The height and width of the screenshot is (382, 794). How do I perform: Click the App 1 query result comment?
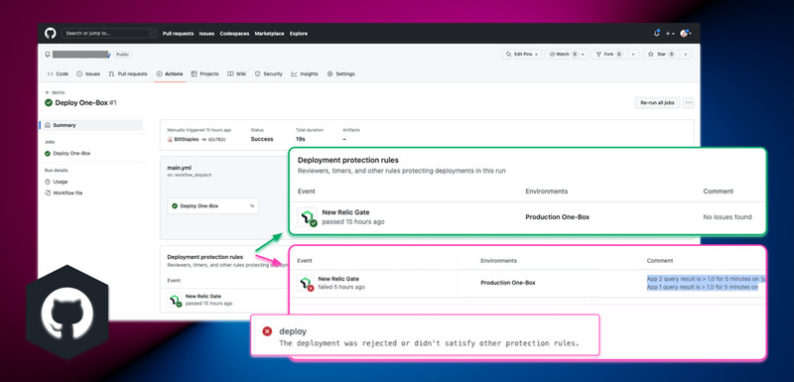click(x=703, y=287)
